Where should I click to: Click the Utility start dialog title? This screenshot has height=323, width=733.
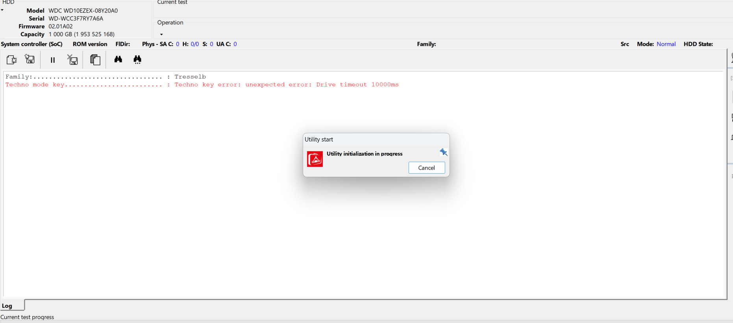[x=319, y=139]
